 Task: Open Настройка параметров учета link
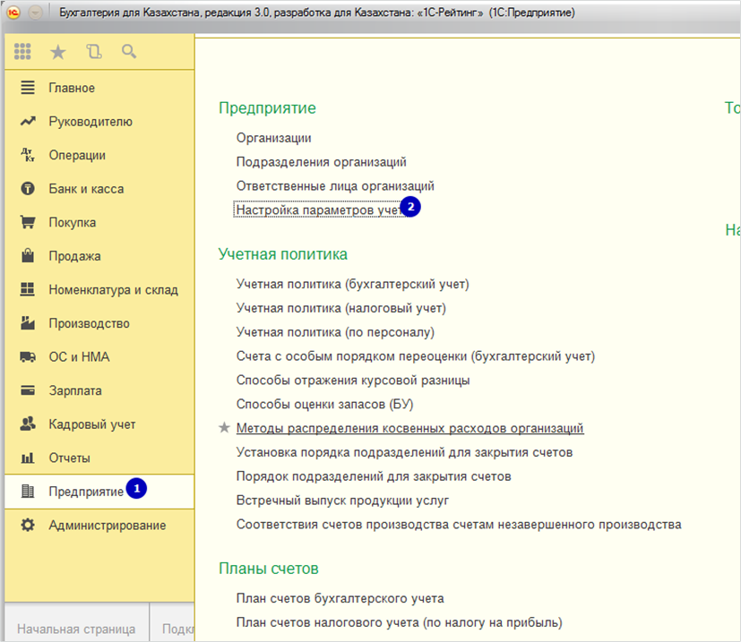click(320, 210)
